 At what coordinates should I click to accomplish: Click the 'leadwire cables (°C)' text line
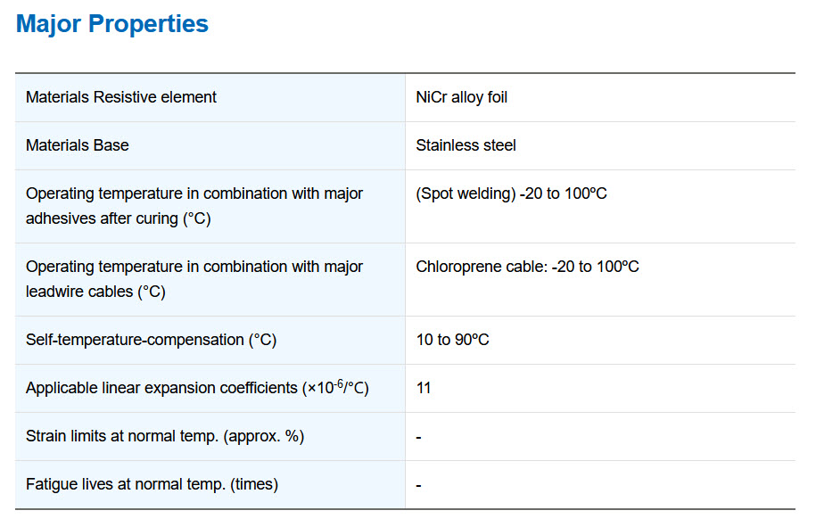(x=95, y=292)
